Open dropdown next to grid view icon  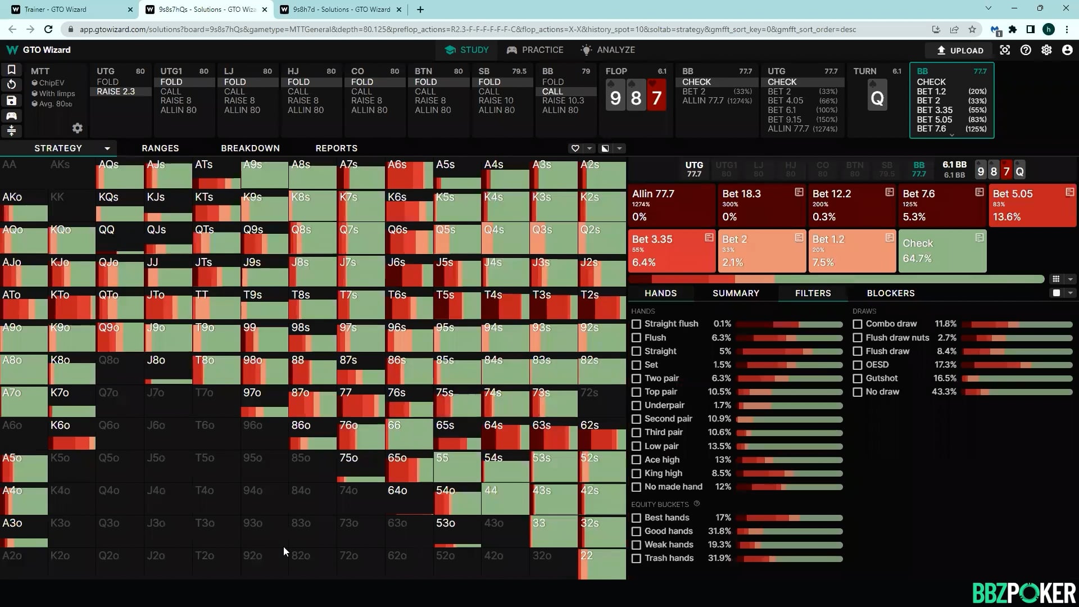coord(1070,279)
